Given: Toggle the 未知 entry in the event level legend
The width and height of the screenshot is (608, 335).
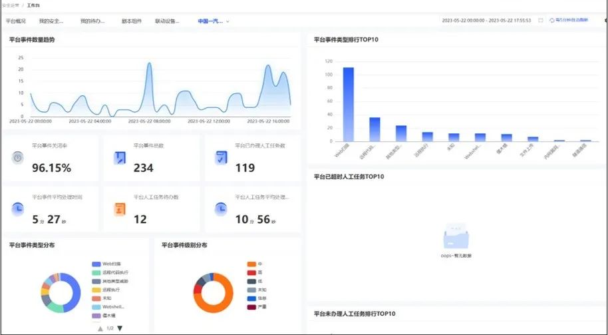Looking at the screenshot, I should 261,290.
